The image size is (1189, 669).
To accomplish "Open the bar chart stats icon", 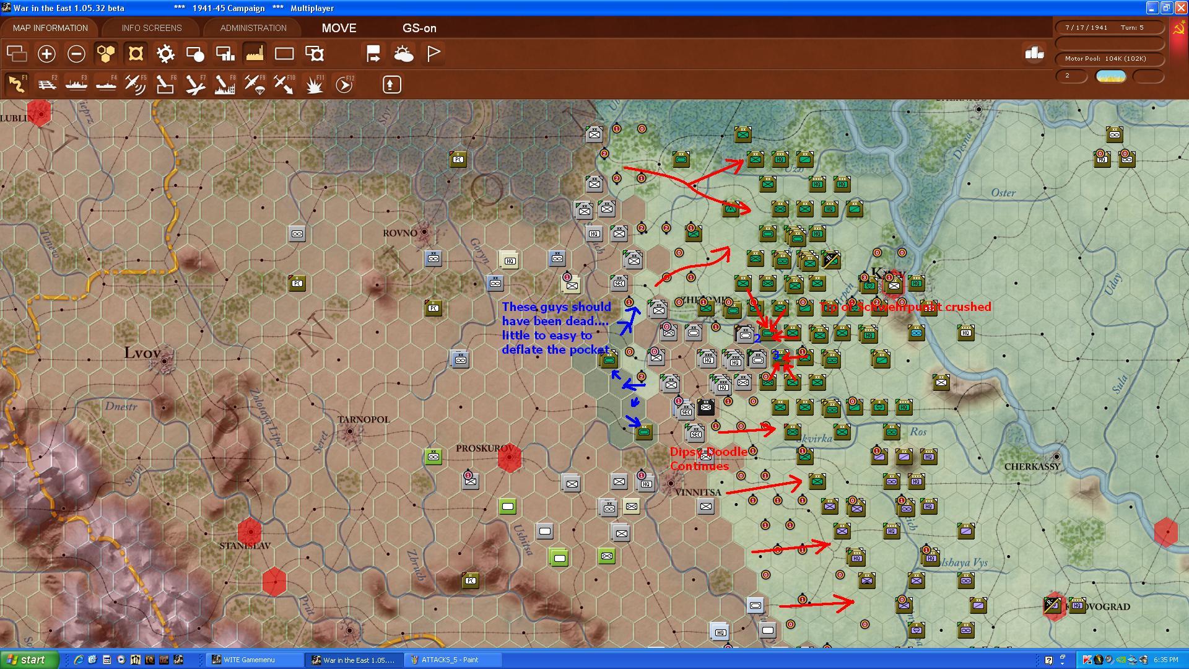I will point(1035,53).
